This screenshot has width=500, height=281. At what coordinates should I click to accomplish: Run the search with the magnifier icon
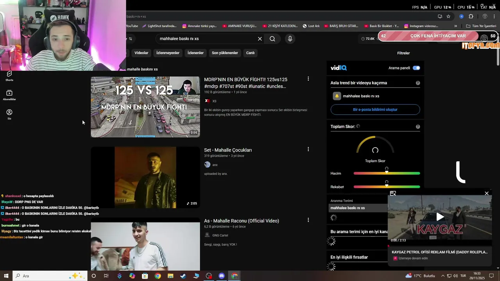pyautogui.click(x=272, y=39)
